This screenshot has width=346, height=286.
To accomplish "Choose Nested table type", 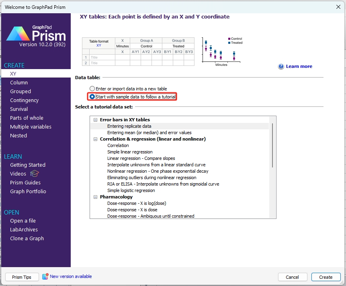I will (18, 135).
